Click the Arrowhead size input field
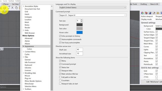162x91 pixels. pos(79,54)
